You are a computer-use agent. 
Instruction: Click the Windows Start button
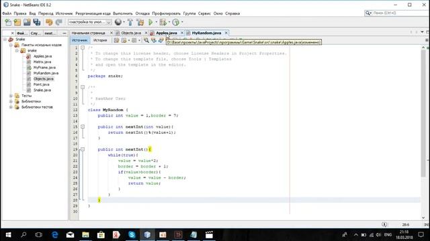coord(8,235)
